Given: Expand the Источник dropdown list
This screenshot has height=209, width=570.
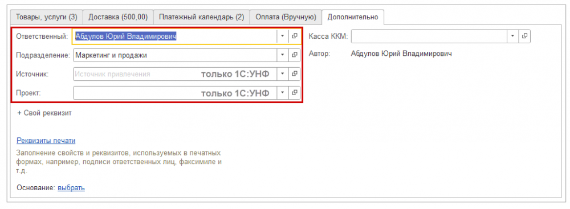Looking at the screenshot, I should point(283,74).
